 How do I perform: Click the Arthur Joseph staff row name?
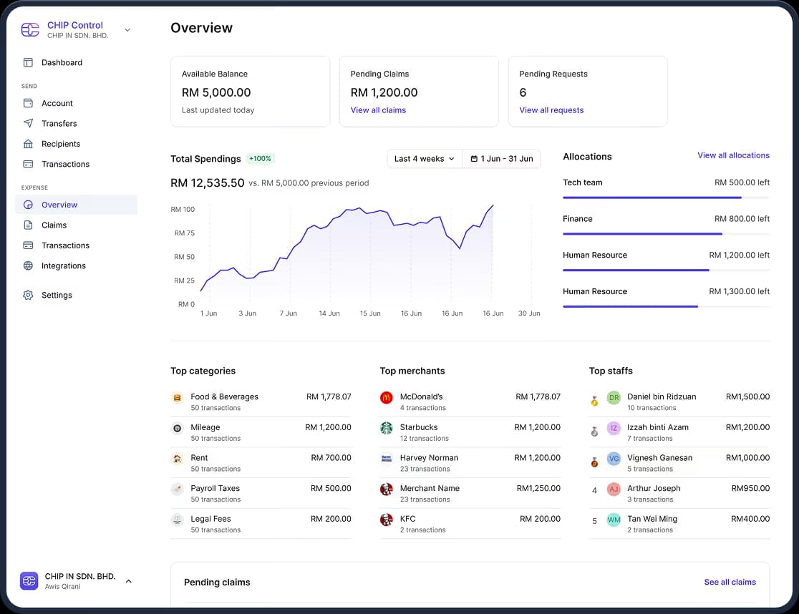[x=654, y=488]
